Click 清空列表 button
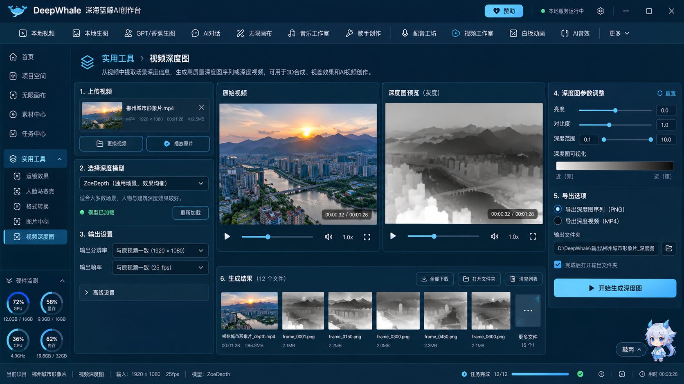Image resolution: width=684 pixels, height=384 pixels. (524, 279)
